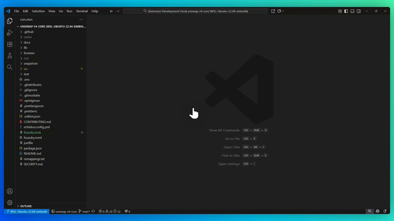The width and height of the screenshot is (394, 221).
Task: Click the main* git branch in status bar
Action: 84,212
